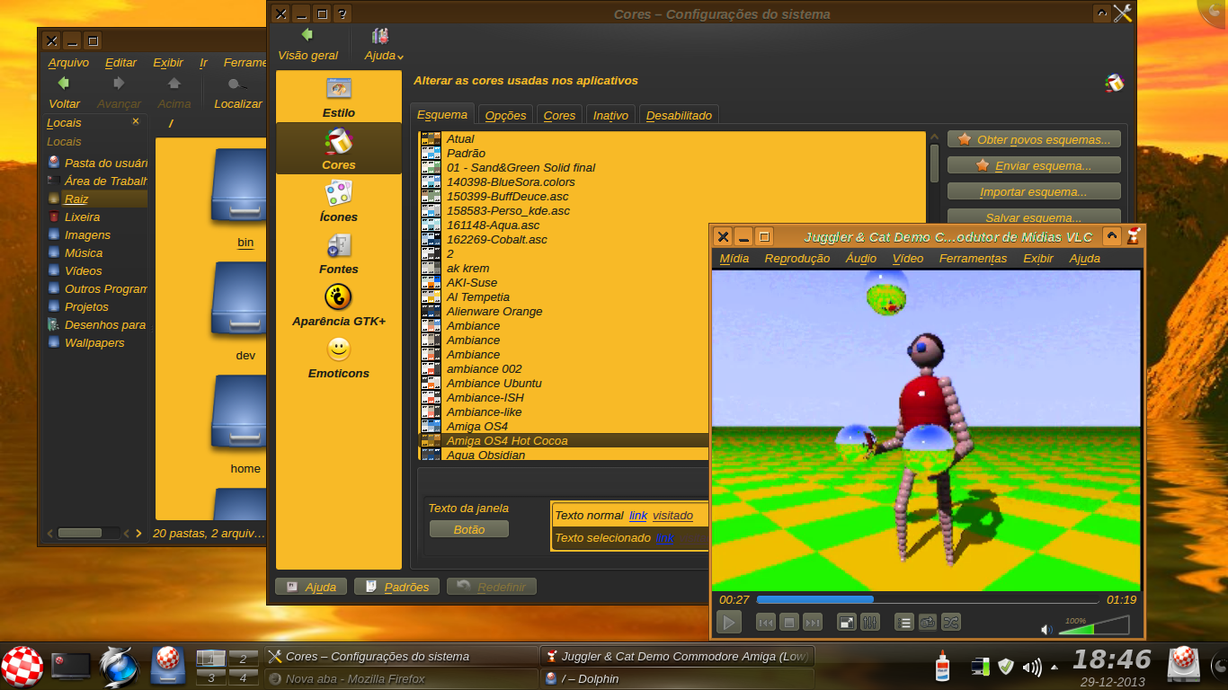Viewport: 1228px width, 690px height.
Task: Open the Estilo settings category
Action: (339, 97)
